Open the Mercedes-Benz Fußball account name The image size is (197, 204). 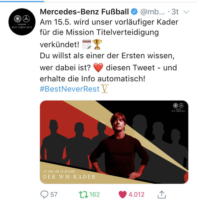[84, 12]
